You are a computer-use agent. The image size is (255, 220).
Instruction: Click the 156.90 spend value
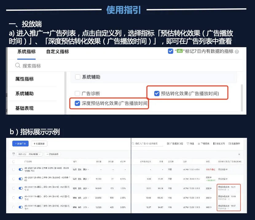[160, 198]
